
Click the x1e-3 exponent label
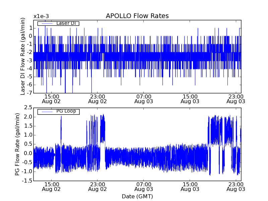(x=41, y=16)
